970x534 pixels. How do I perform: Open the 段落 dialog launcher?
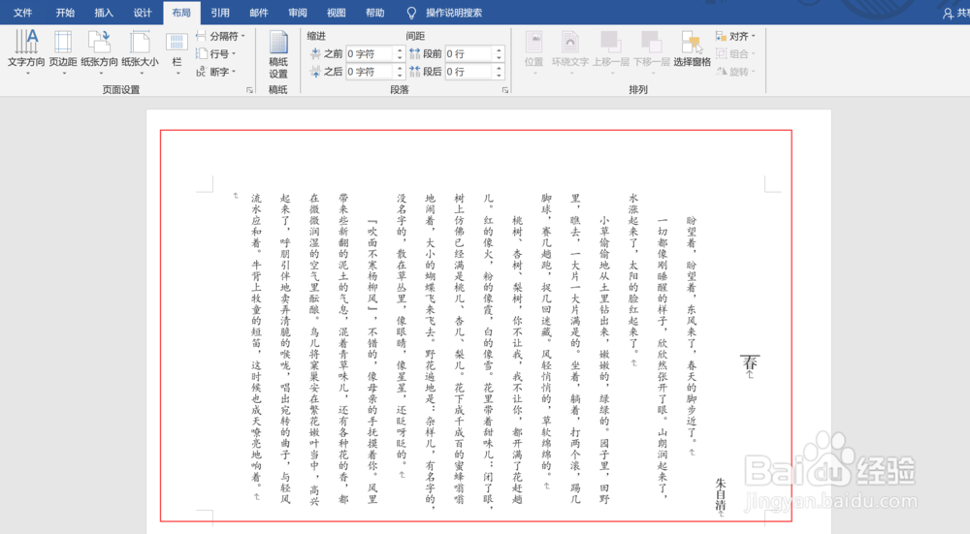[x=505, y=90]
